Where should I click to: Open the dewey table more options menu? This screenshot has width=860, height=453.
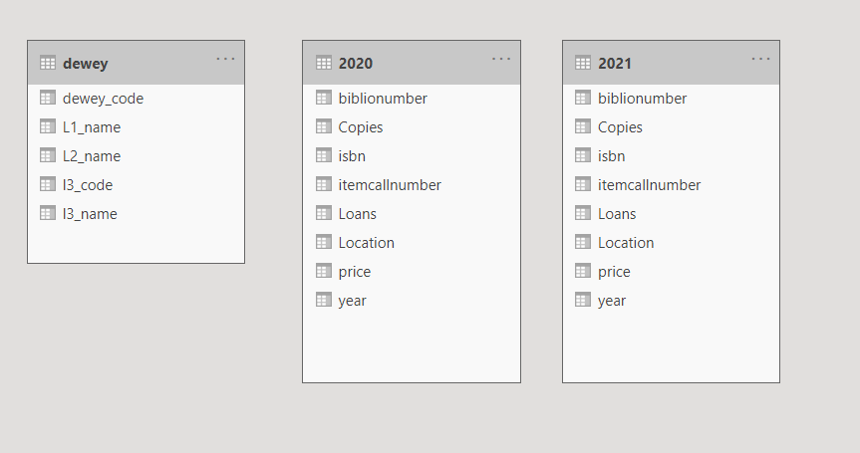(226, 59)
